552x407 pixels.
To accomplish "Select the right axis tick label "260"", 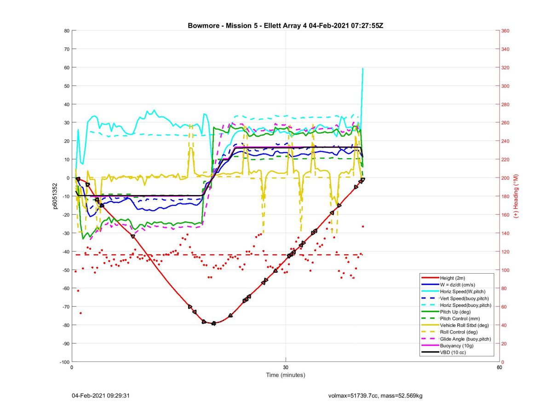I will (505, 123).
